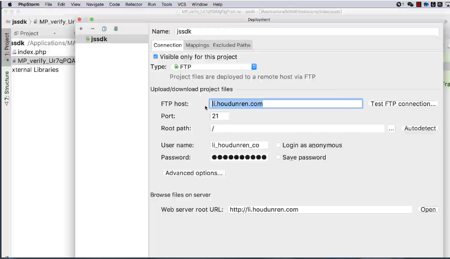This screenshot has width=450, height=259.
Task: Click the use as default server icon
Action: coord(116,29)
